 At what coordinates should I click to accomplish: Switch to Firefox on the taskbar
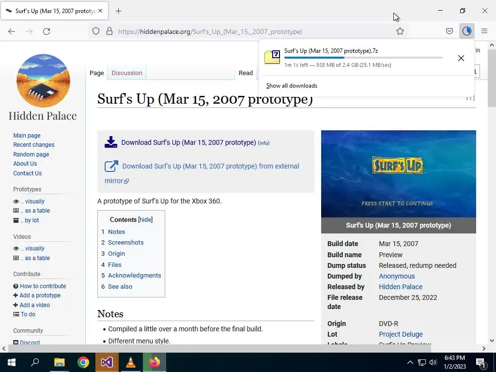pos(155,362)
